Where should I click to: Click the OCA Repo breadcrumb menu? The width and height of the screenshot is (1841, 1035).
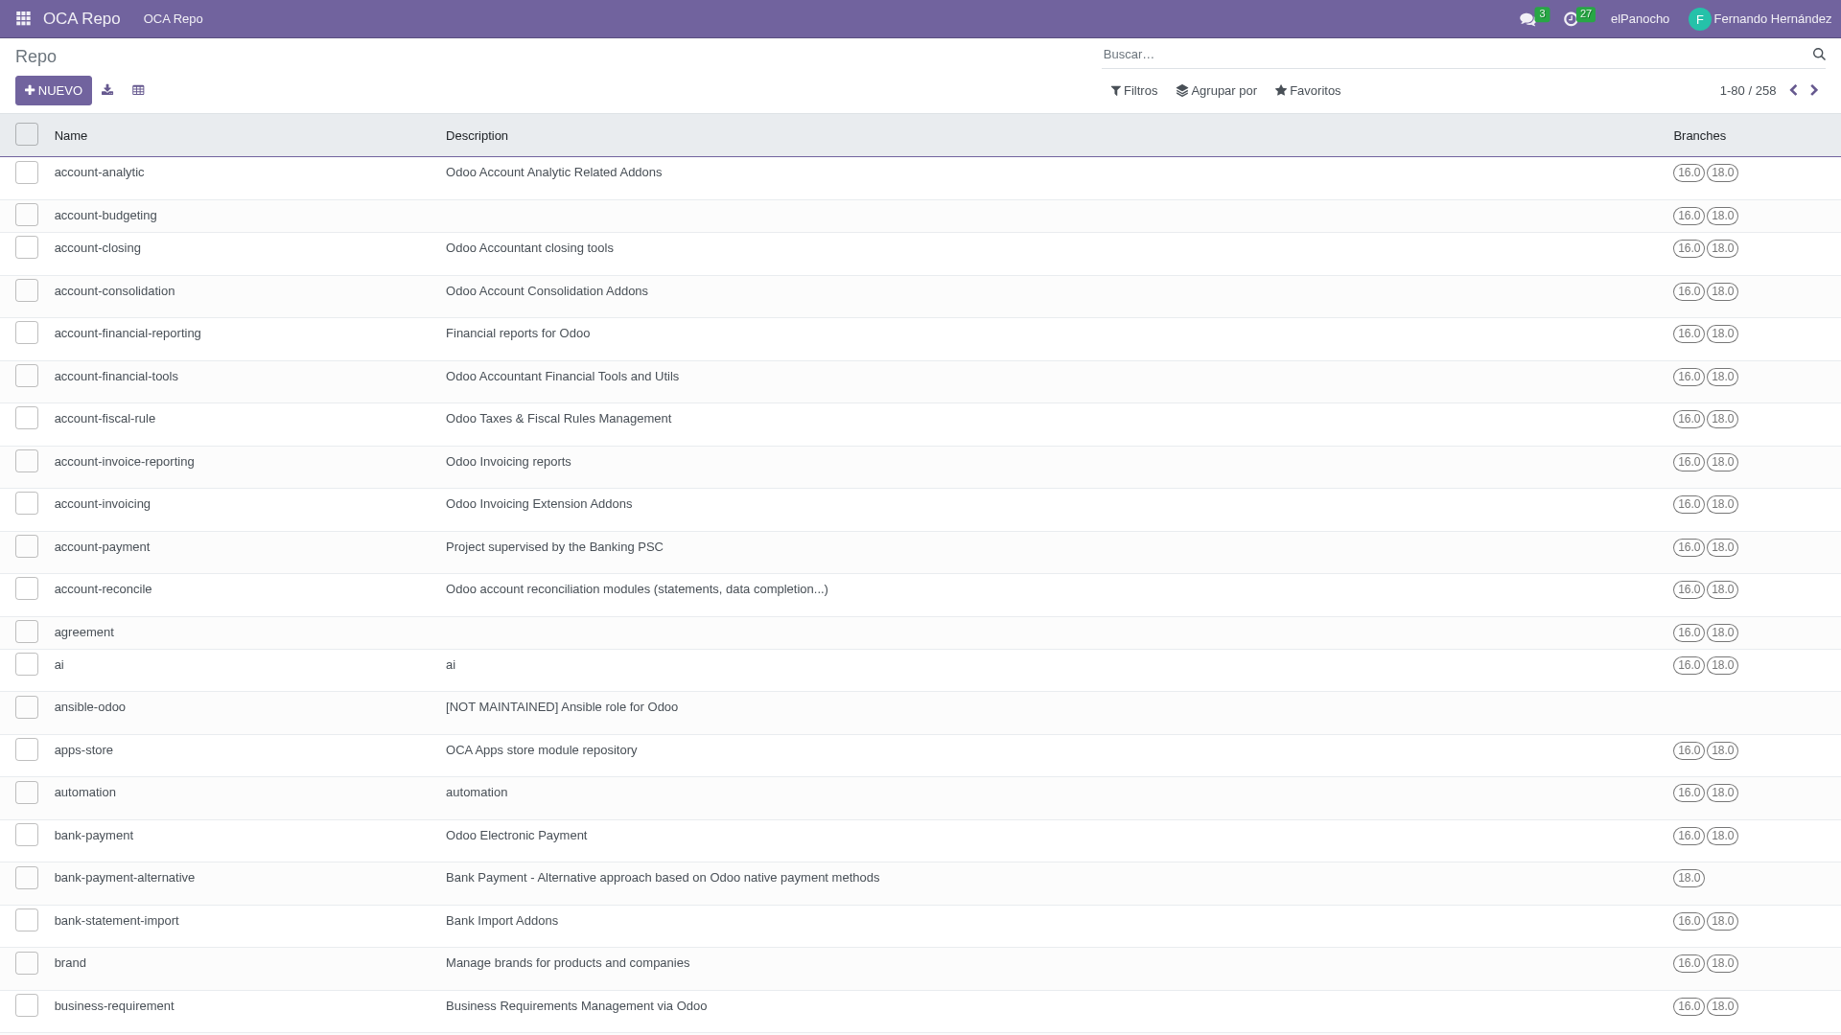click(x=173, y=18)
